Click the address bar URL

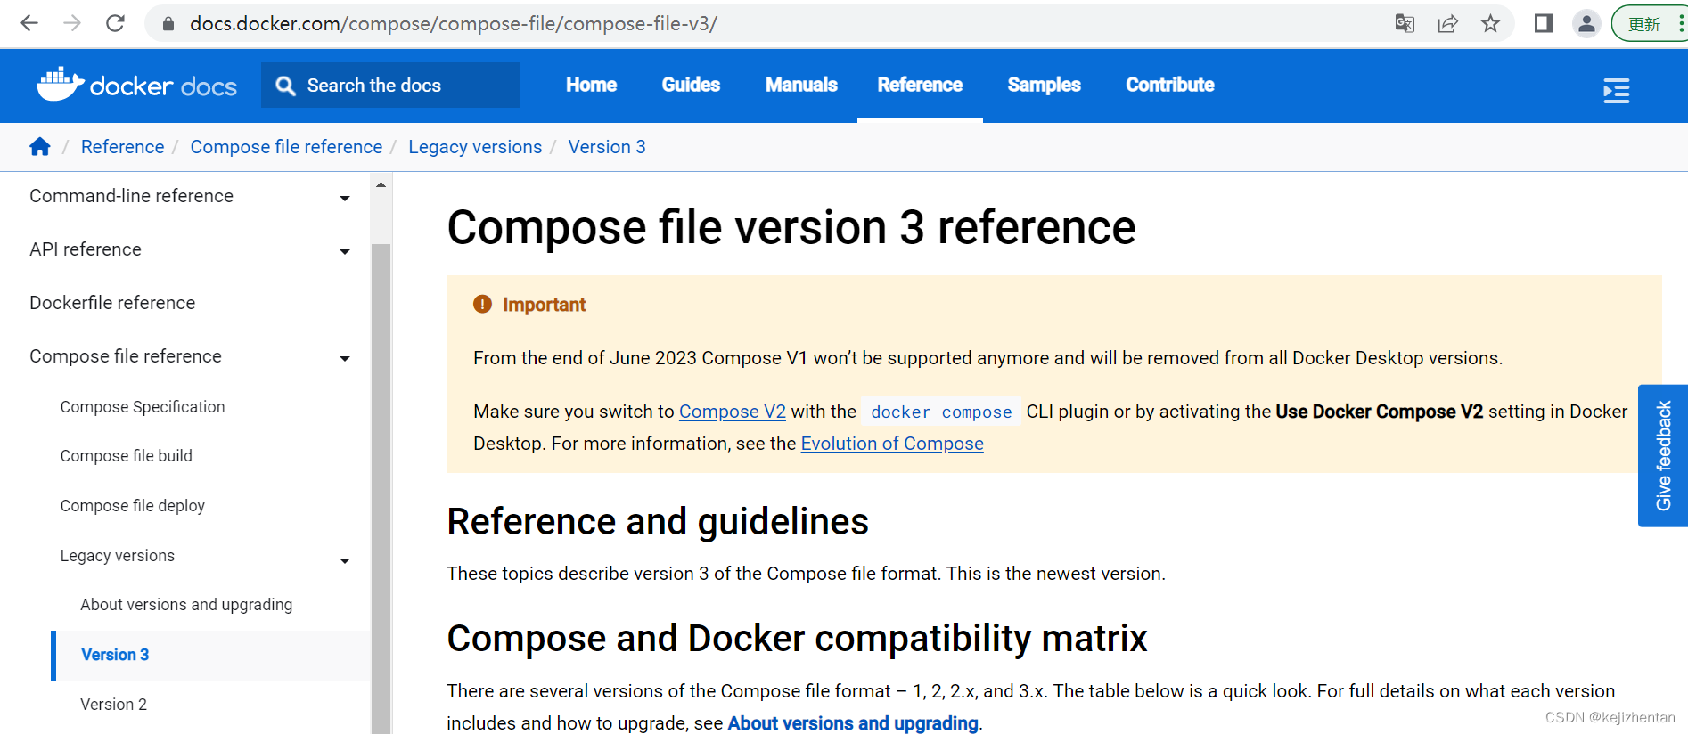(x=453, y=24)
